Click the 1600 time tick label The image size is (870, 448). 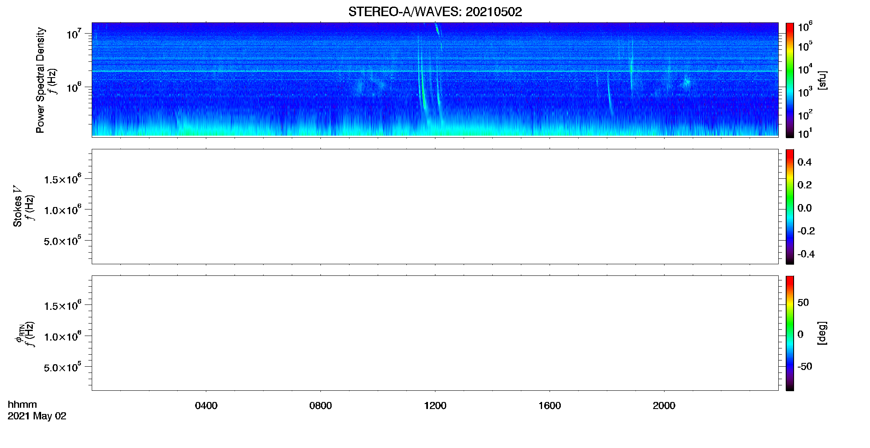coord(550,406)
